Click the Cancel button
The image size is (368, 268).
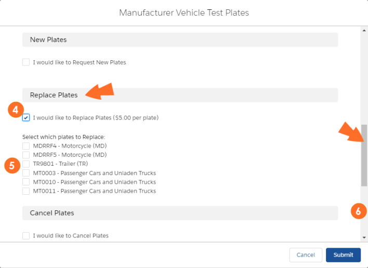(306, 255)
